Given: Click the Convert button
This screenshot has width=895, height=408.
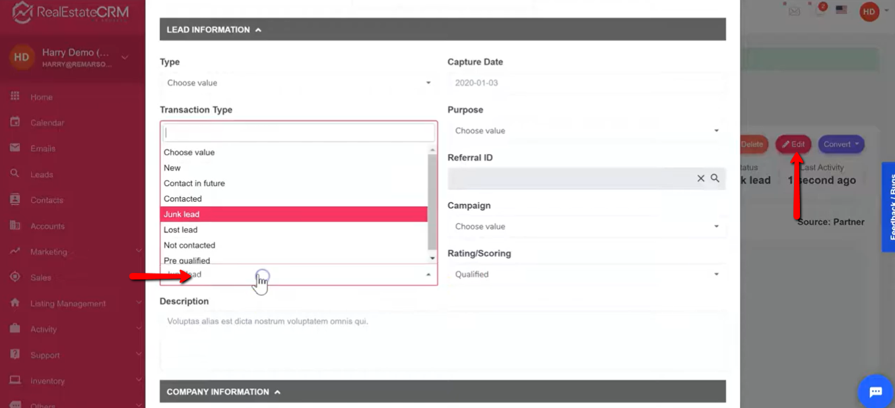Looking at the screenshot, I should (840, 144).
